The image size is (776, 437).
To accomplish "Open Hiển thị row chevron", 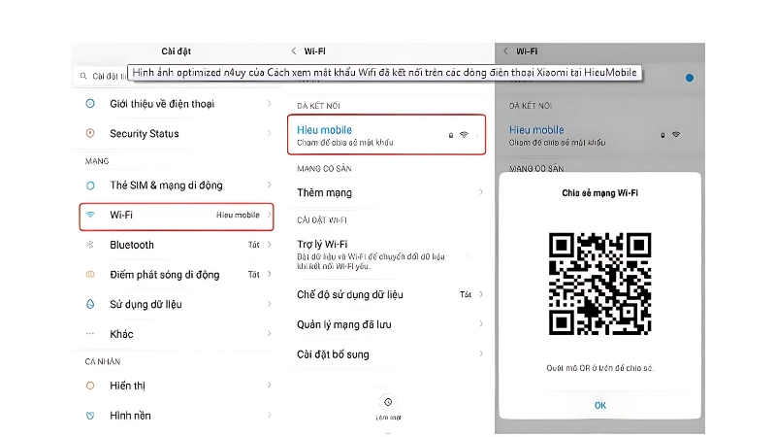I will point(270,385).
